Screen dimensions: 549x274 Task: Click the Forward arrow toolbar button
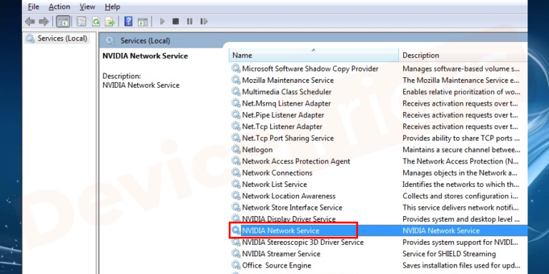(44, 21)
